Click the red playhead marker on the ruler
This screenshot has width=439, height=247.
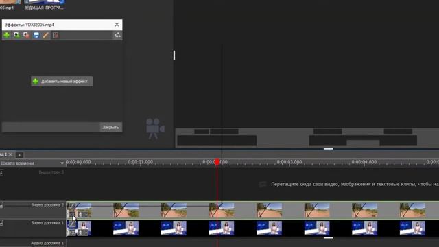pyautogui.click(x=217, y=162)
